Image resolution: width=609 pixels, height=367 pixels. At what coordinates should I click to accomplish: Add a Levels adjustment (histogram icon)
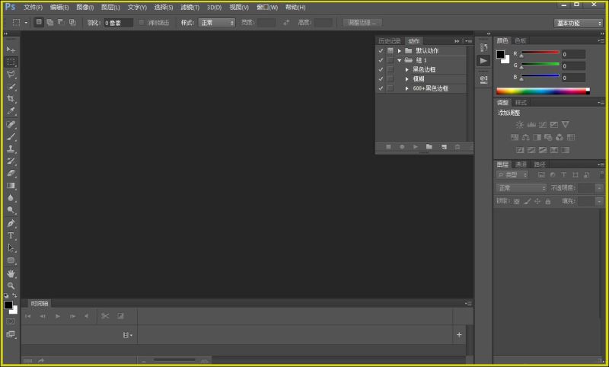531,125
